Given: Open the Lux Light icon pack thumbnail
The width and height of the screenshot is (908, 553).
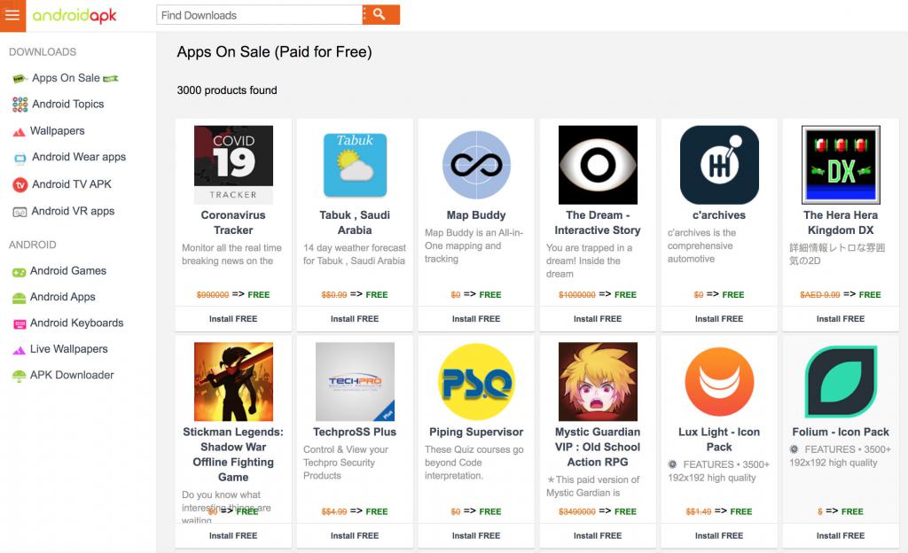Looking at the screenshot, I should coord(719,382).
